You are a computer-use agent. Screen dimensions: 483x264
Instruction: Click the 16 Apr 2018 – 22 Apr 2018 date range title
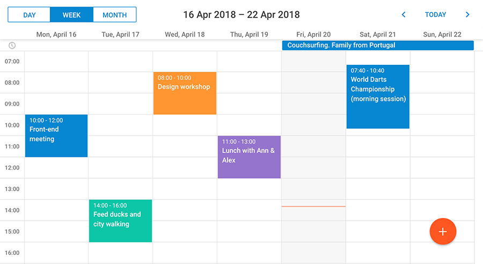coord(241,15)
